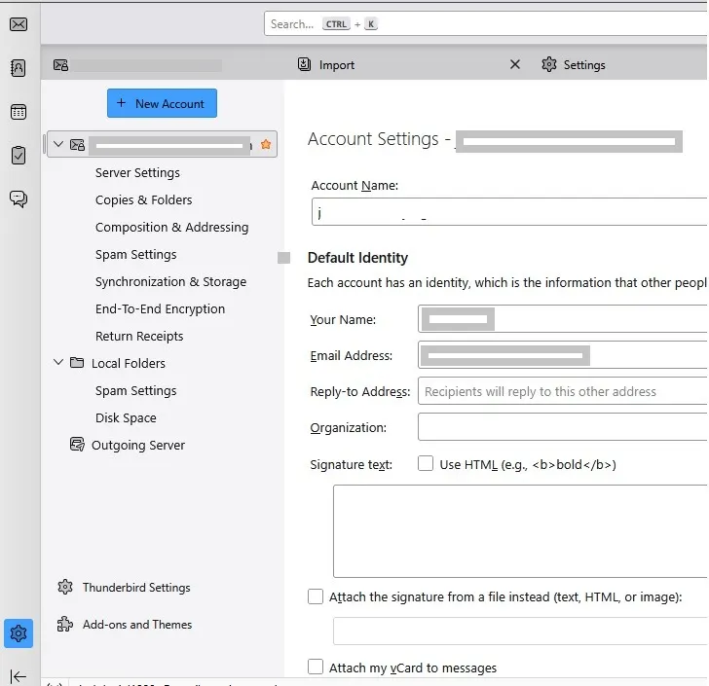Viewport: 709px width, 686px height.
Task: Click the account envelope icon in tree
Action: click(x=77, y=145)
